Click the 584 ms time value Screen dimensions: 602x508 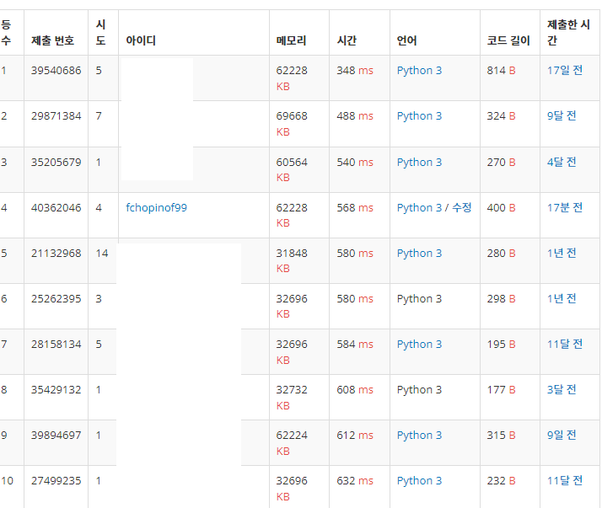pyautogui.click(x=355, y=345)
